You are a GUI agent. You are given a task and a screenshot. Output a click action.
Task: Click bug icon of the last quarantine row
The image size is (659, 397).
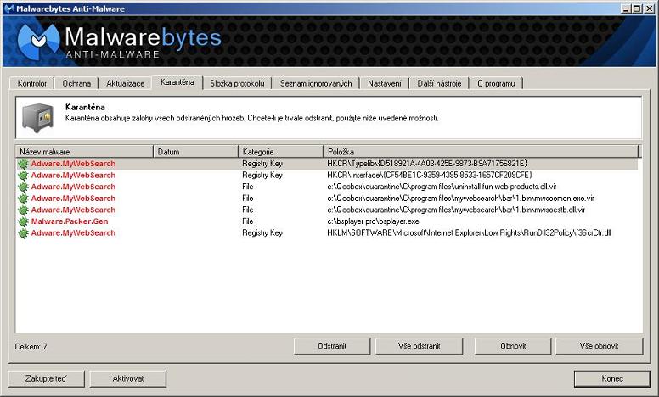pos(23,232)
